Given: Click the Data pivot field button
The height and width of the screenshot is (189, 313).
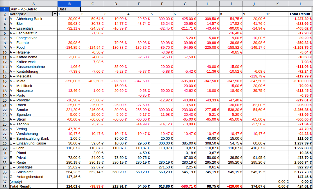Looking at the screenshot, I should [69, 9].
